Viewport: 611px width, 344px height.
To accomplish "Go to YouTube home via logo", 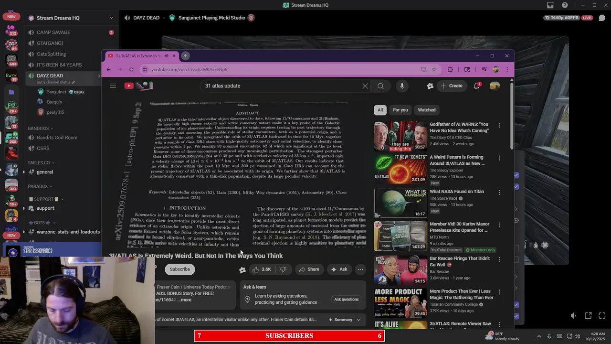I will [138, 86].
